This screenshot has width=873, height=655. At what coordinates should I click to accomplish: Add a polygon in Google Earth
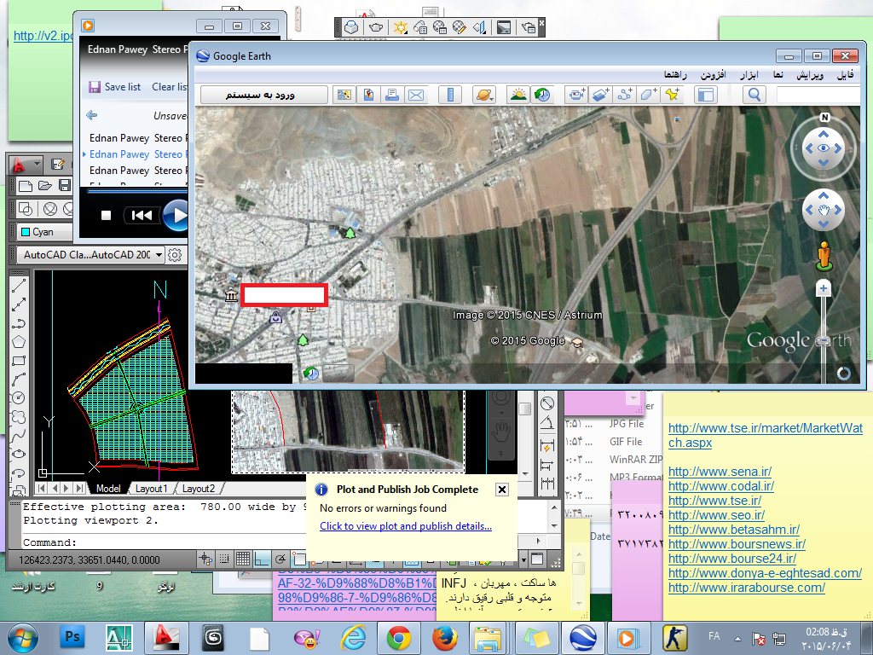648,95
